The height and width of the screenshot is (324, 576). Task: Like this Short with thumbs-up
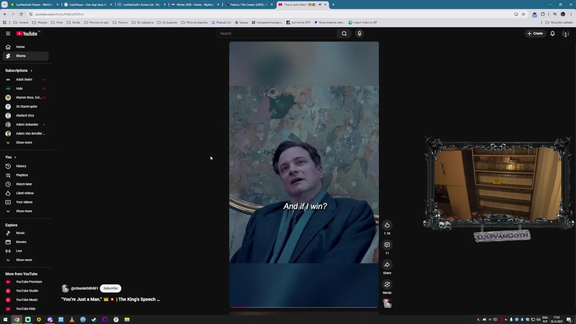(x=387, y=225)
